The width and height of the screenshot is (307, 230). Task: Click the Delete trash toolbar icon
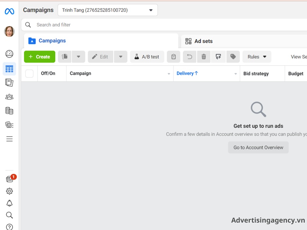[x=204, y=57]
